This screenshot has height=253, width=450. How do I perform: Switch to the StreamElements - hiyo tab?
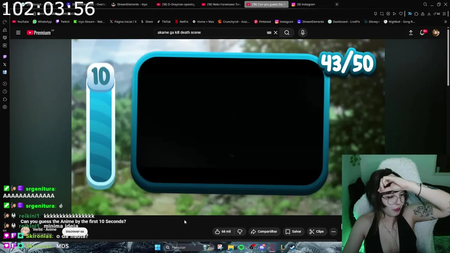click(x=129, y=4)
